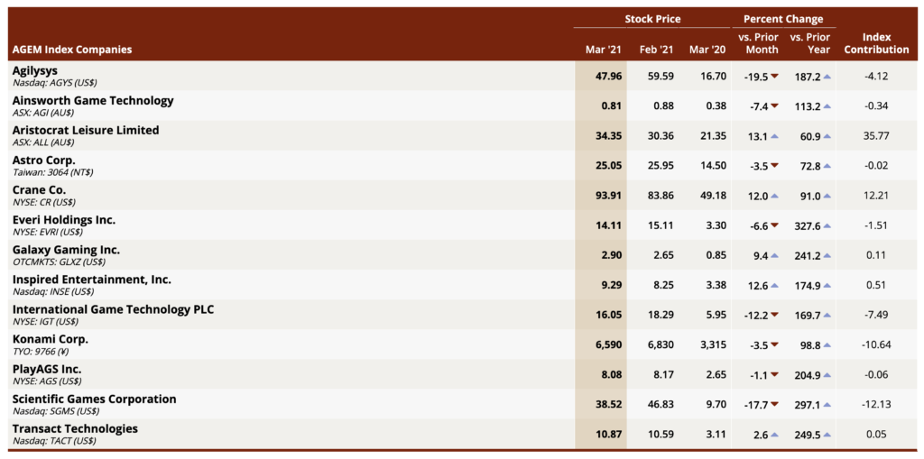Click the up arrow beside Crane Co. 91.0
Image resolution: width=924 pixels, height=459 pixels.
click(827, 196)
